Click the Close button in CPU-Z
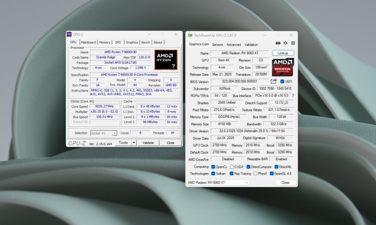The image size is (376, 225). 170,143
